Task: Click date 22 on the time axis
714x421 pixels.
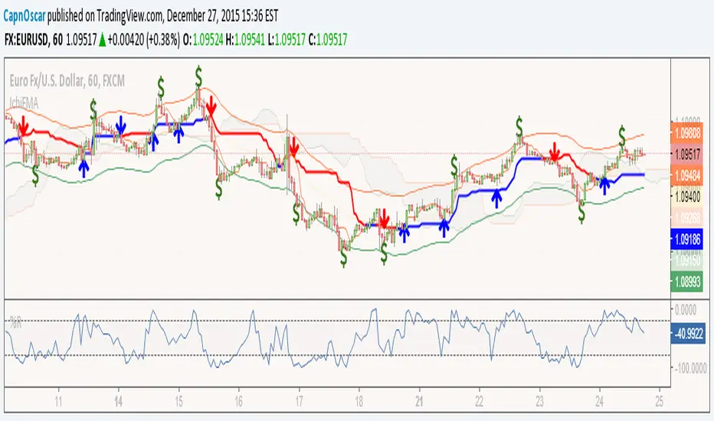Action: coord(479,401)
